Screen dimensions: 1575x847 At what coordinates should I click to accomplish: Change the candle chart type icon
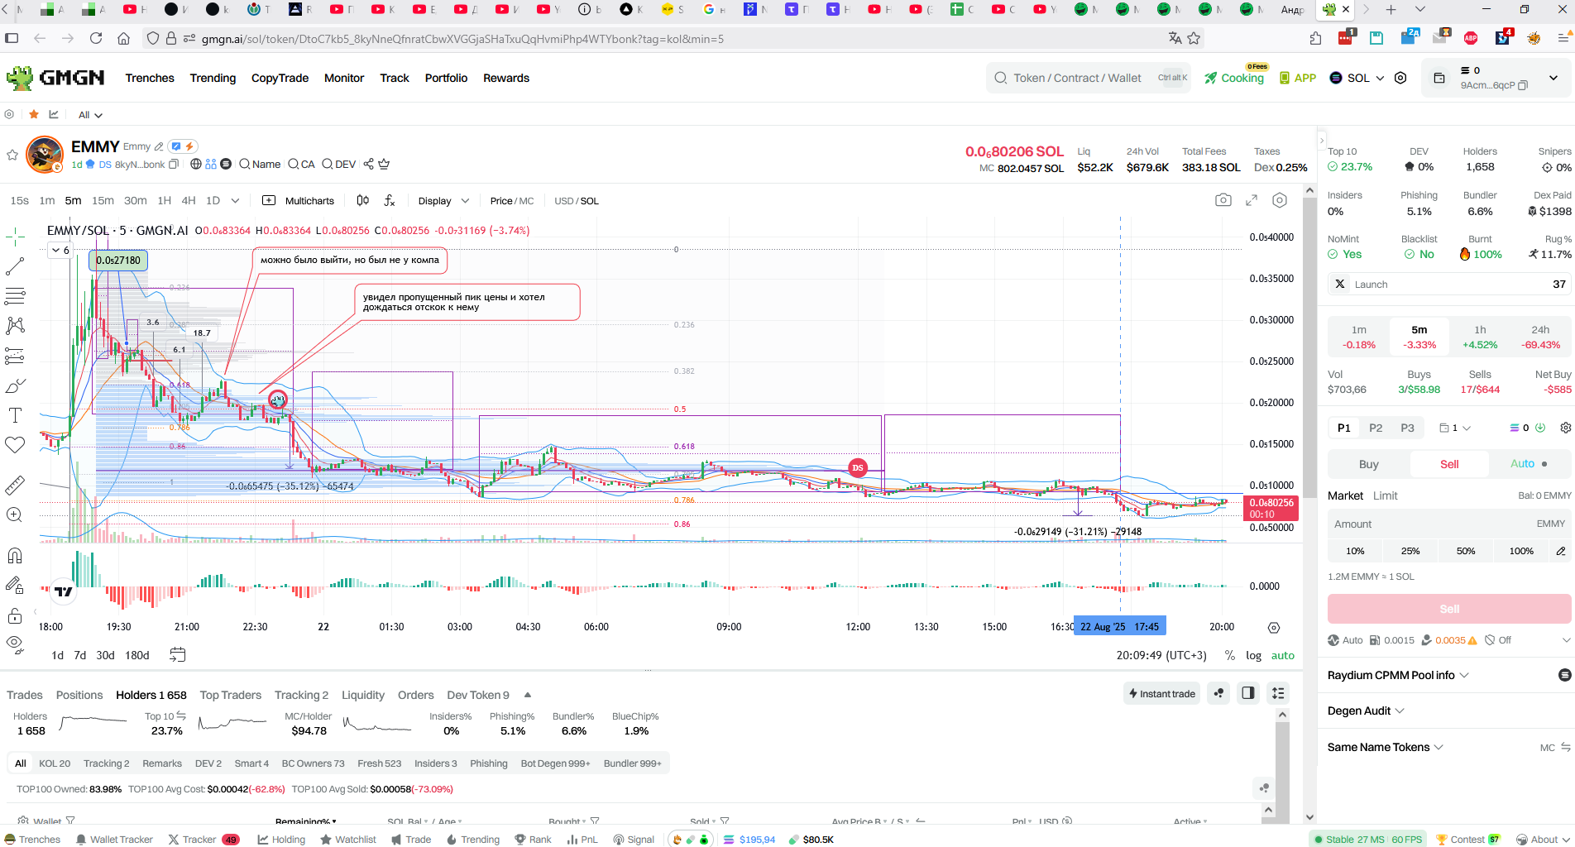[362, 200]
